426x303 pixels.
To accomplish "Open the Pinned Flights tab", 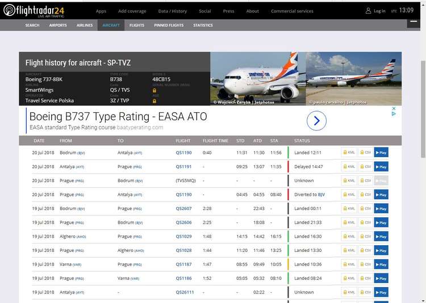I will coord(169,25).
